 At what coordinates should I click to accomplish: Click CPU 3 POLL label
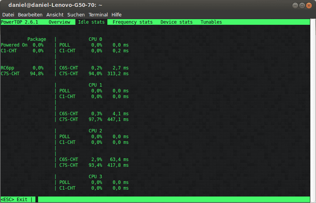point(65,182)
